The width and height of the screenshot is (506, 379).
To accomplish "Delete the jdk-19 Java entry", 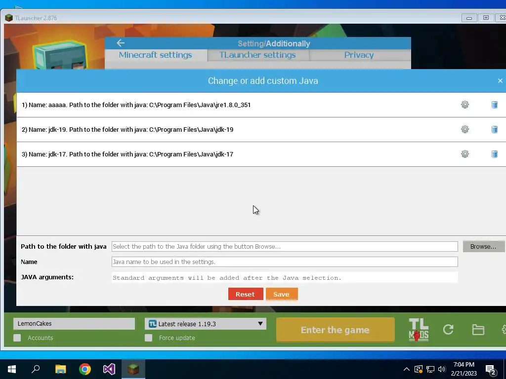I will 494,129.
